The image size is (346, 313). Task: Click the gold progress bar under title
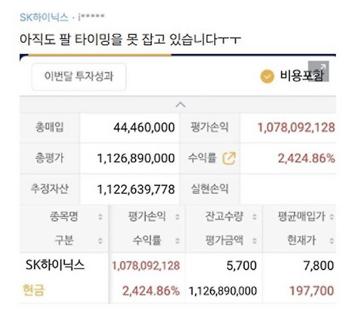click(x=100, y=55)
